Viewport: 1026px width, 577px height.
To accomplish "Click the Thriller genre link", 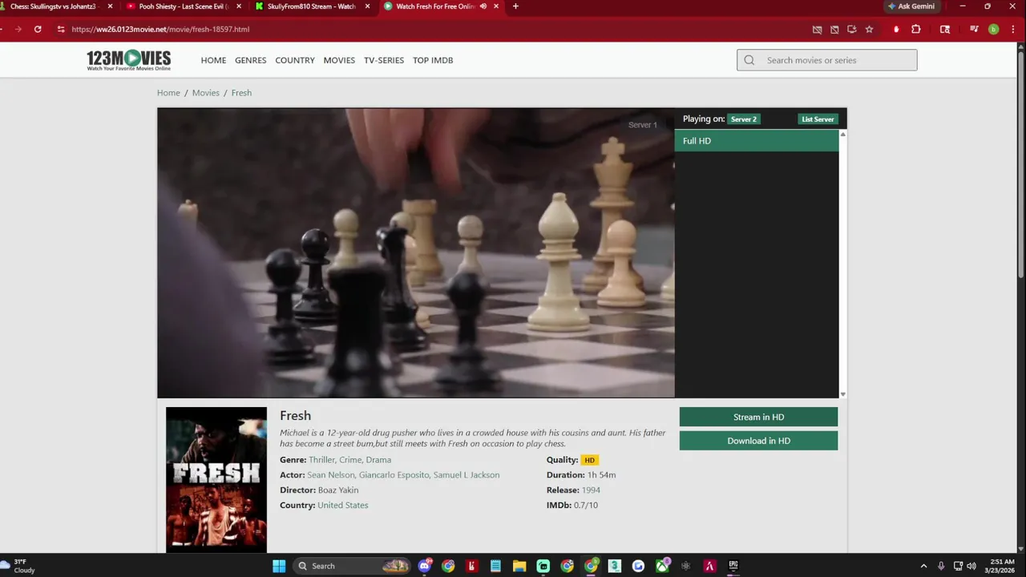I will tap(321, 460).
